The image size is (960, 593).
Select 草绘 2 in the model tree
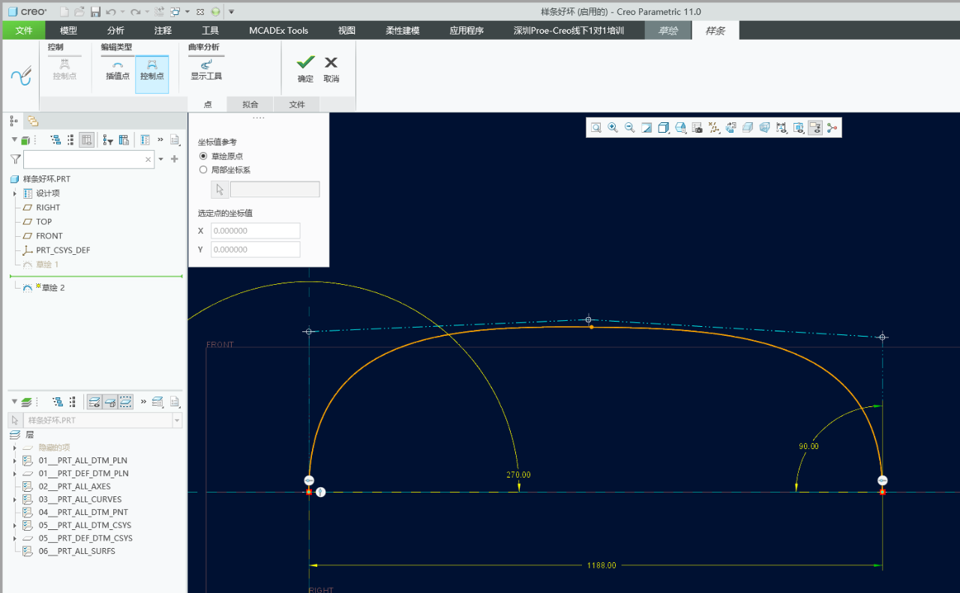tap(52, 288)
